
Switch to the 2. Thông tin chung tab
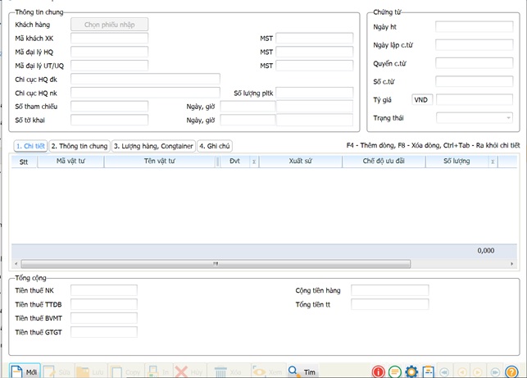pos(80,146)
